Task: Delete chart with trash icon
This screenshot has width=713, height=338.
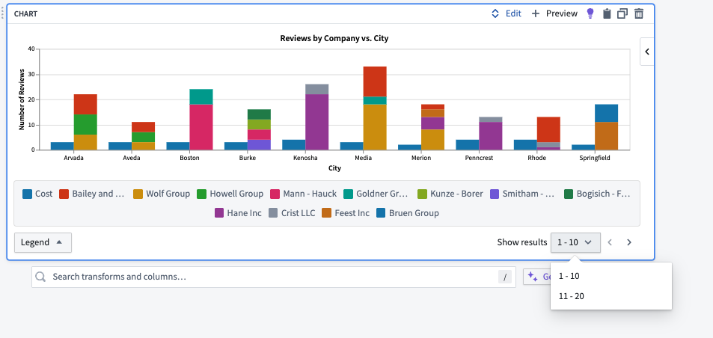Action: [x=639, y=13]
